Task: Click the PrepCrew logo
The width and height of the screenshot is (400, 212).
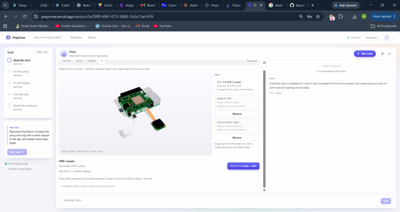Action: (16, 38)
